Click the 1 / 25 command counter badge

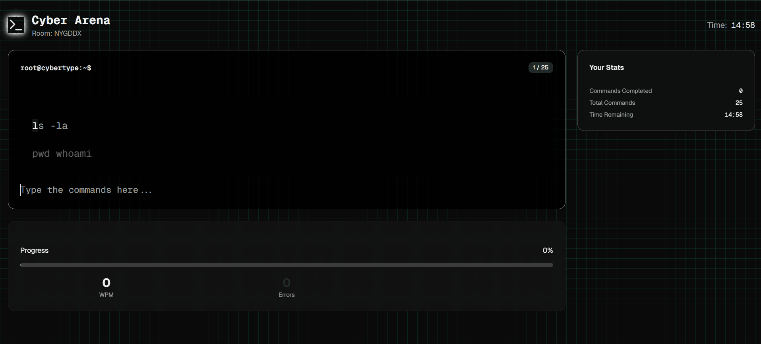click(x=540, y=67)
